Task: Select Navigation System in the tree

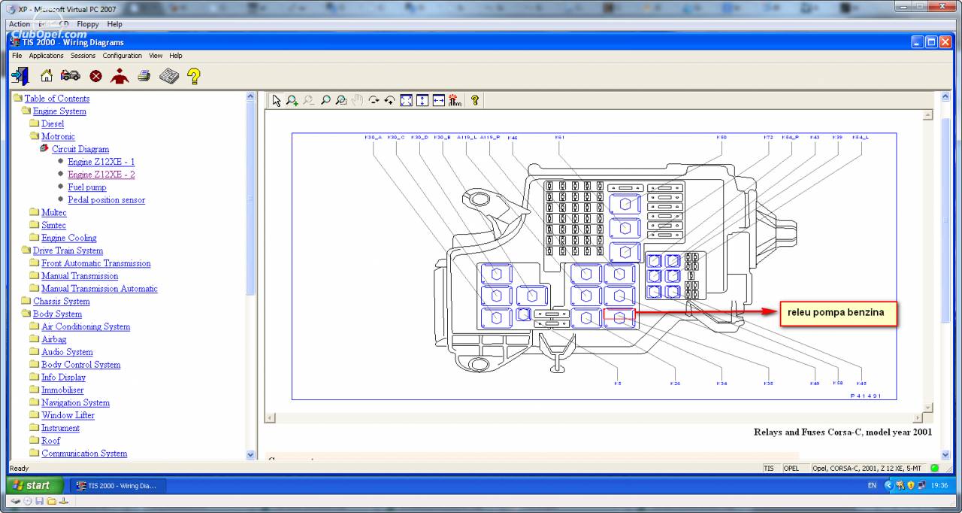Action: (x=76, y=402)
